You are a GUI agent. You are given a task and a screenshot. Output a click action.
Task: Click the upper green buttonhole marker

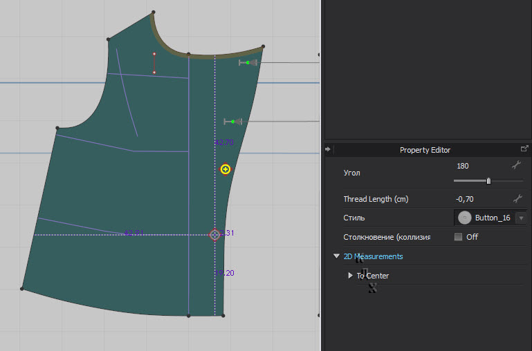248,63
